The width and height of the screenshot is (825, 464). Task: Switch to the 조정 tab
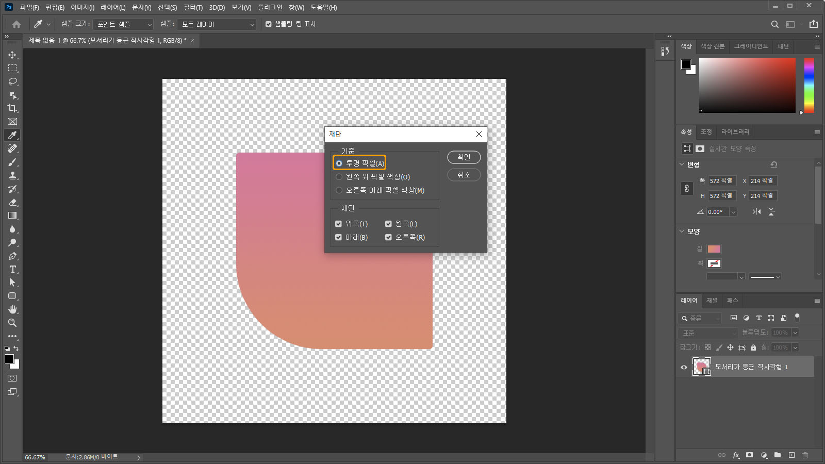click(706, 132)
